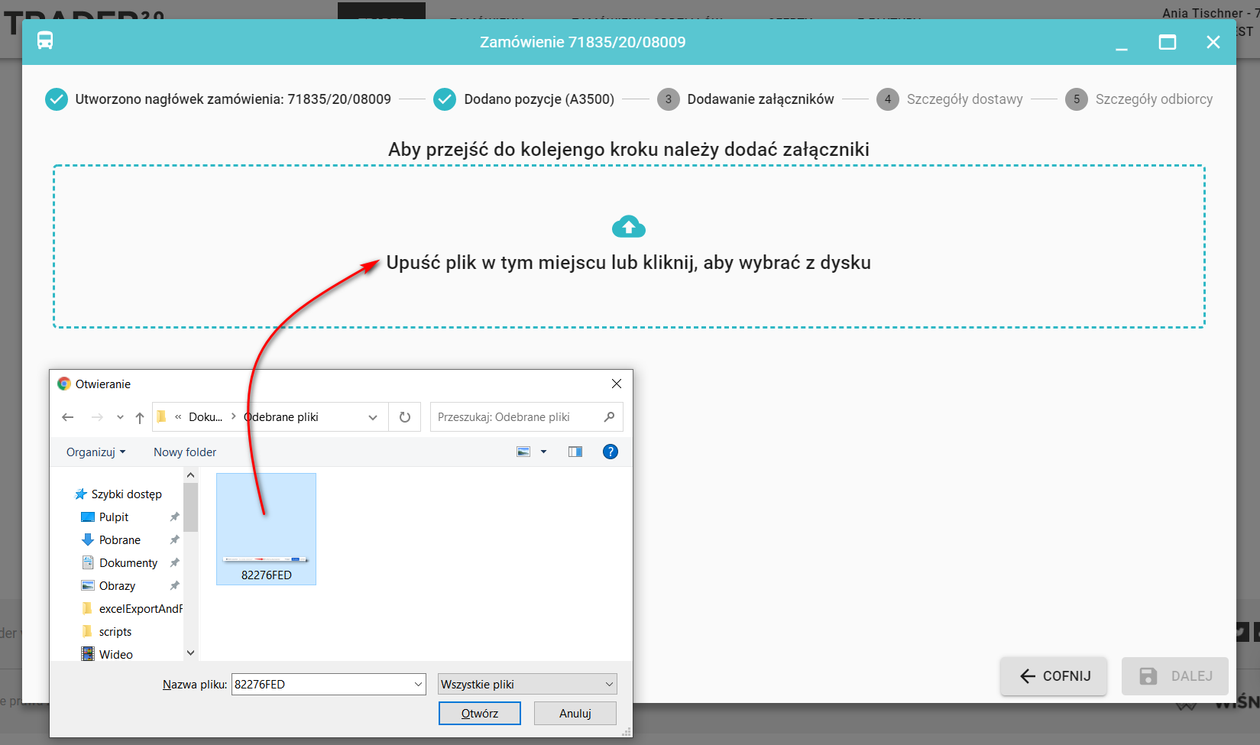Viewport: 1260px width, 745px height.
Task: Click the change view icon
Action: [x=523, y=452]
